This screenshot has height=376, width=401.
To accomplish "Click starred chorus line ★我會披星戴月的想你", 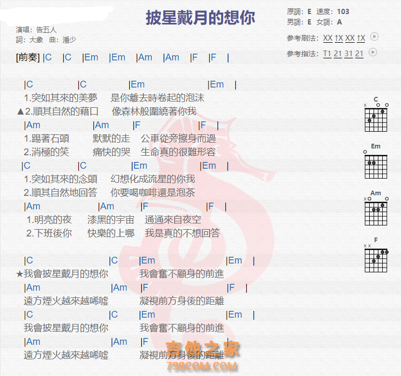I will click(x=62, y=274).
